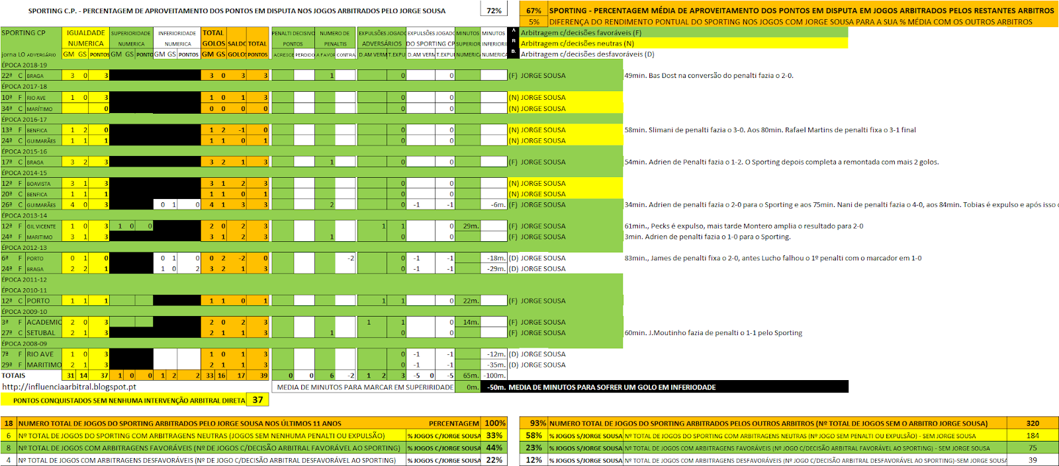This screenshot has height=466, width=1059.
Task: Select the black '-50m. MEDIA DE MINUTOS' cell
Action: (x=665, y=387)
